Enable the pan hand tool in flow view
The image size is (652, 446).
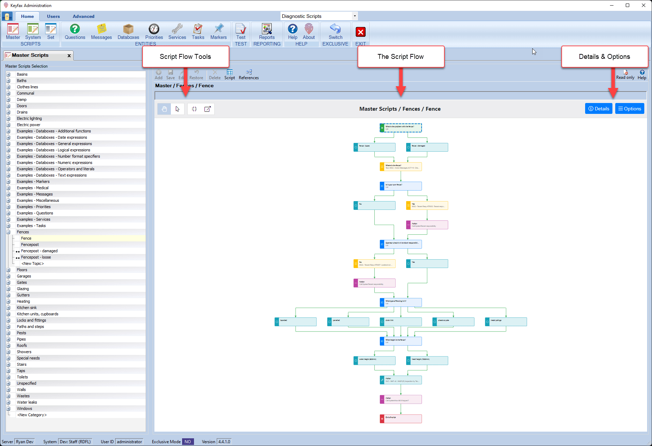[x=164, y=109]
